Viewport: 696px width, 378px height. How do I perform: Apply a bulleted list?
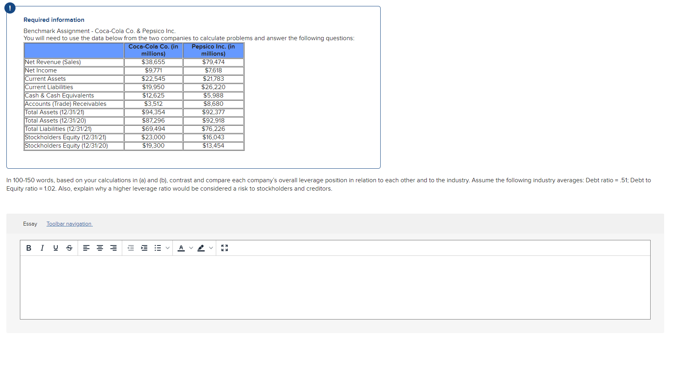point(158,248)
